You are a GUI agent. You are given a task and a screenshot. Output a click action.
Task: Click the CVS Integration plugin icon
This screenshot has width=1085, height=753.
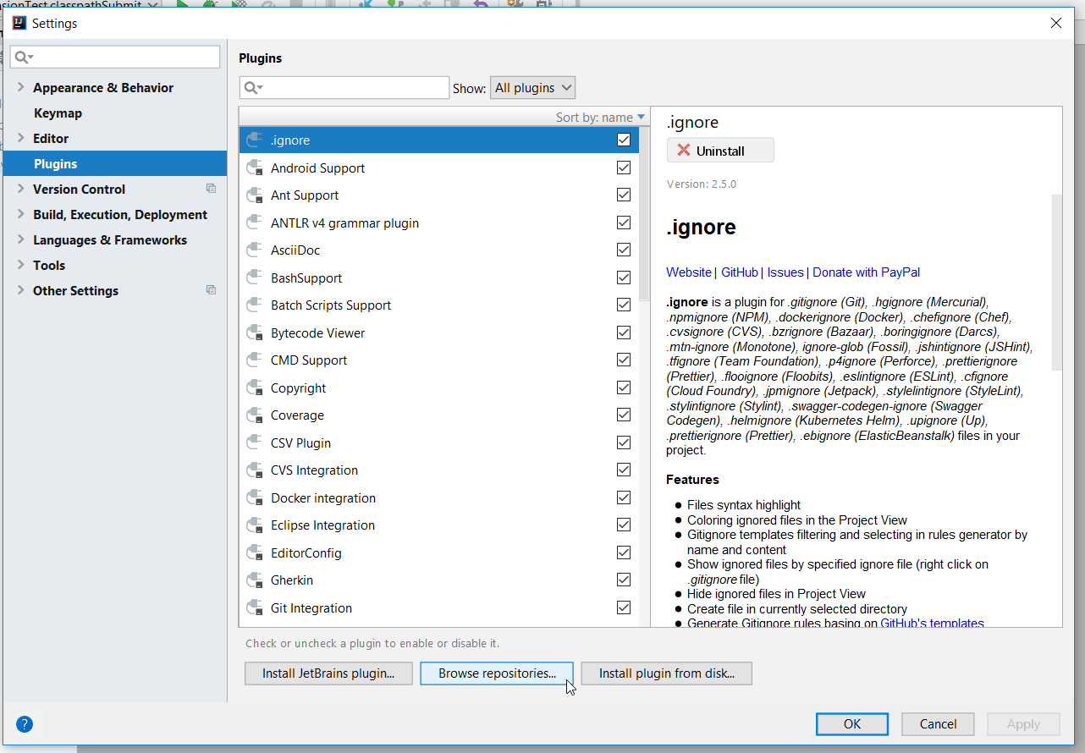point(253,470)
